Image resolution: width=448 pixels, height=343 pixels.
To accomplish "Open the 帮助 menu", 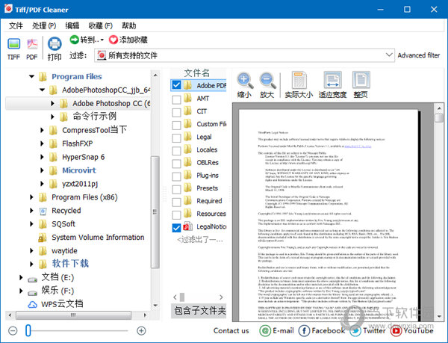I will pos(129,25).
